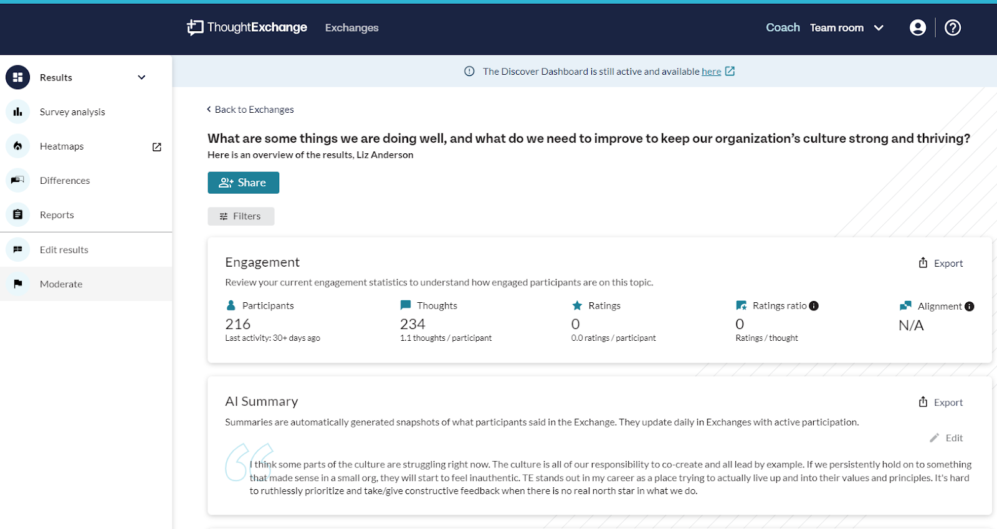Click the Participants person icon
The image size is (997, 529).
tap(231, 305)
